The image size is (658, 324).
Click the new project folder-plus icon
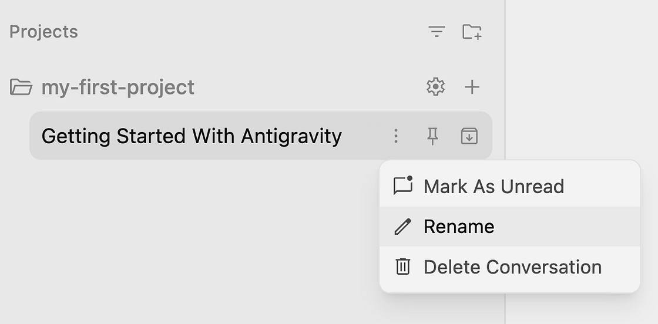click(472, 32)
